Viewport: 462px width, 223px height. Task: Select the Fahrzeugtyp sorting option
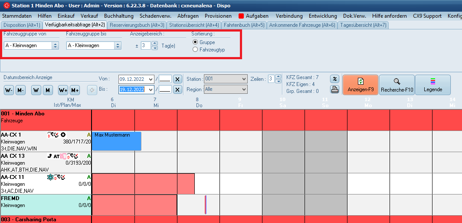coord(195,50)
